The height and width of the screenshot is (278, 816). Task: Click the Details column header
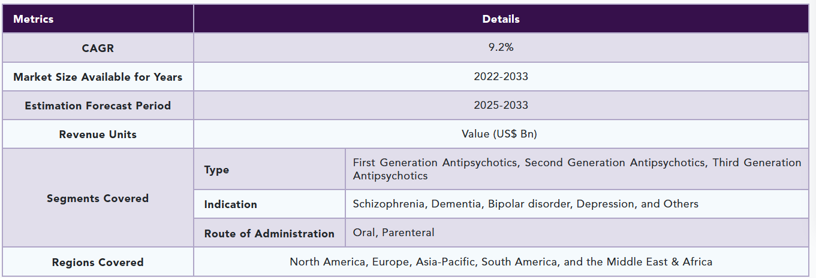tap(501, 19)
